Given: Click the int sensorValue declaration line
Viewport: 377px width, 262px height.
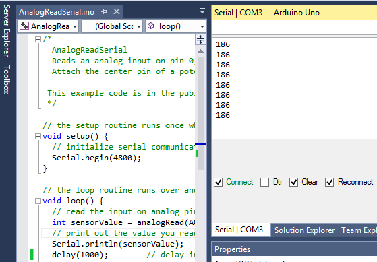Looking at the screenshot, I should point(123,222).
